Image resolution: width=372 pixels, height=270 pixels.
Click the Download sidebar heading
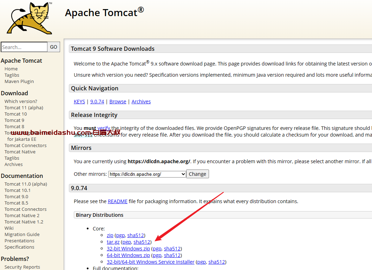point(14,94)
